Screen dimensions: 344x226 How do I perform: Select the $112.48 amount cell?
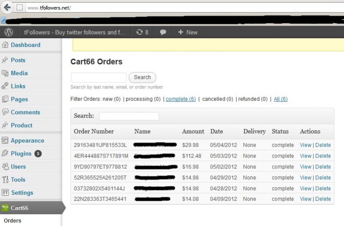(192, 156)
